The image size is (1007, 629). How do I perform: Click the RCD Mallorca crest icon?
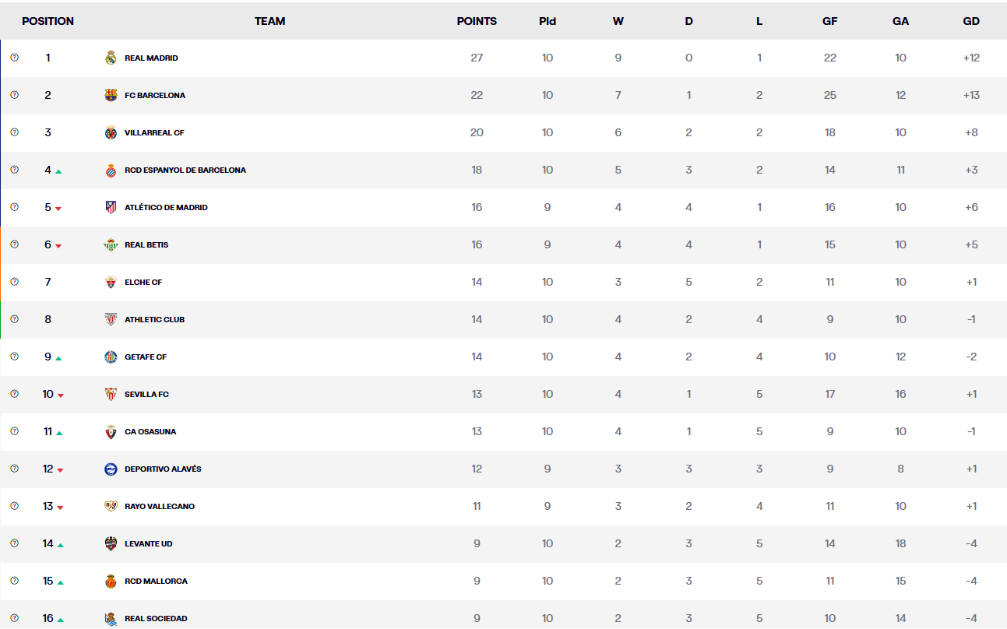point(111,581)
